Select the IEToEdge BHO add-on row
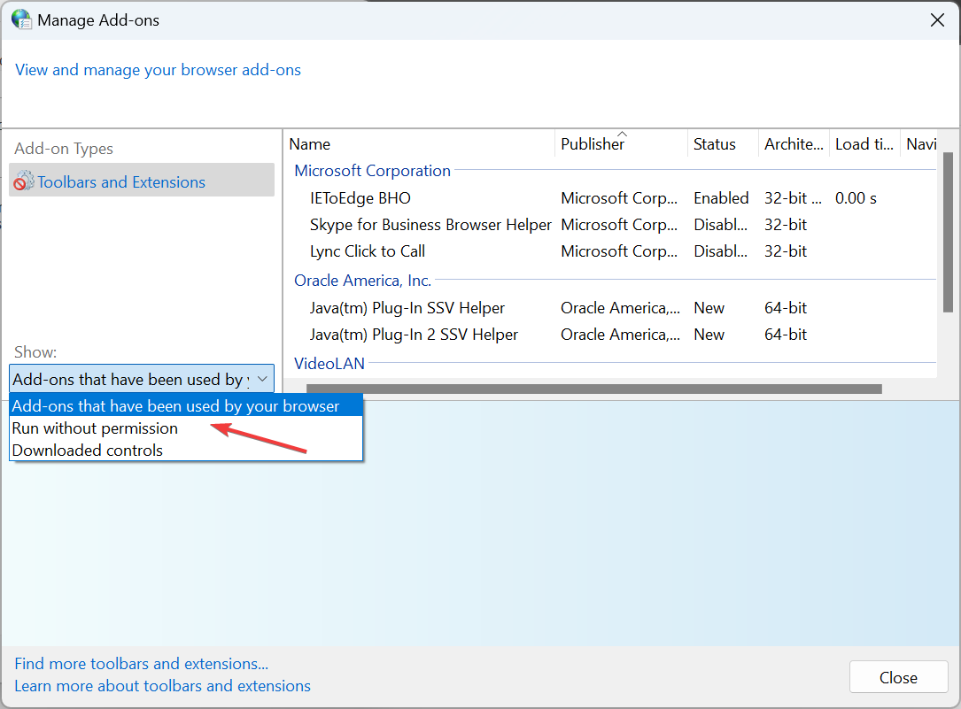Image resolution: width=961 pixels, height=709 pixels. pos(360,198)
